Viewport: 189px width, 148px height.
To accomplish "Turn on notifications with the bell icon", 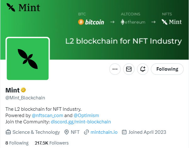I will [x=143, y=69].
